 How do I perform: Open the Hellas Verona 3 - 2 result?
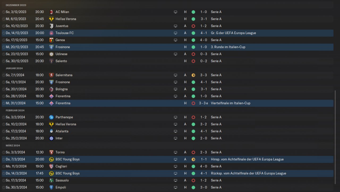click(x=204, y=124)
